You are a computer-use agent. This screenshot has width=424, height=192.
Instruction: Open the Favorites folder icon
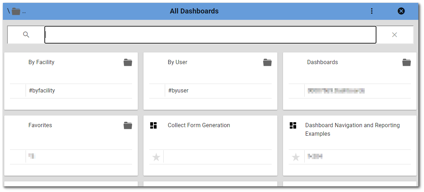[x=128, y=125]
